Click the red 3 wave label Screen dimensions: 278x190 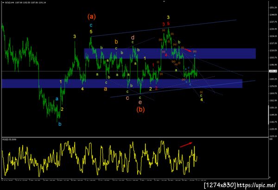pyautogui.click(x=164, y=24)
